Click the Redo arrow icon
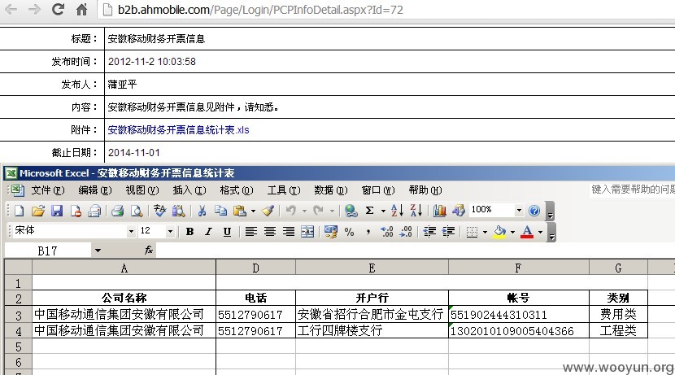 click(x=319, y=211)
